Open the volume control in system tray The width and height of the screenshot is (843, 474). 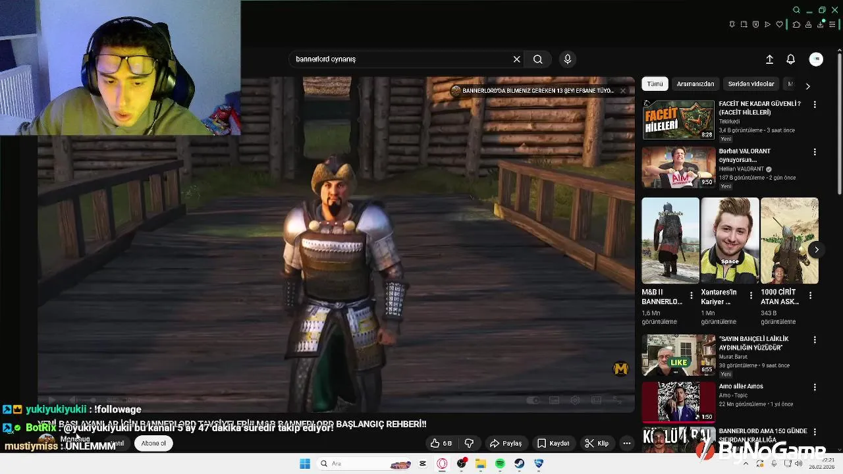click(x=798, y=463)
